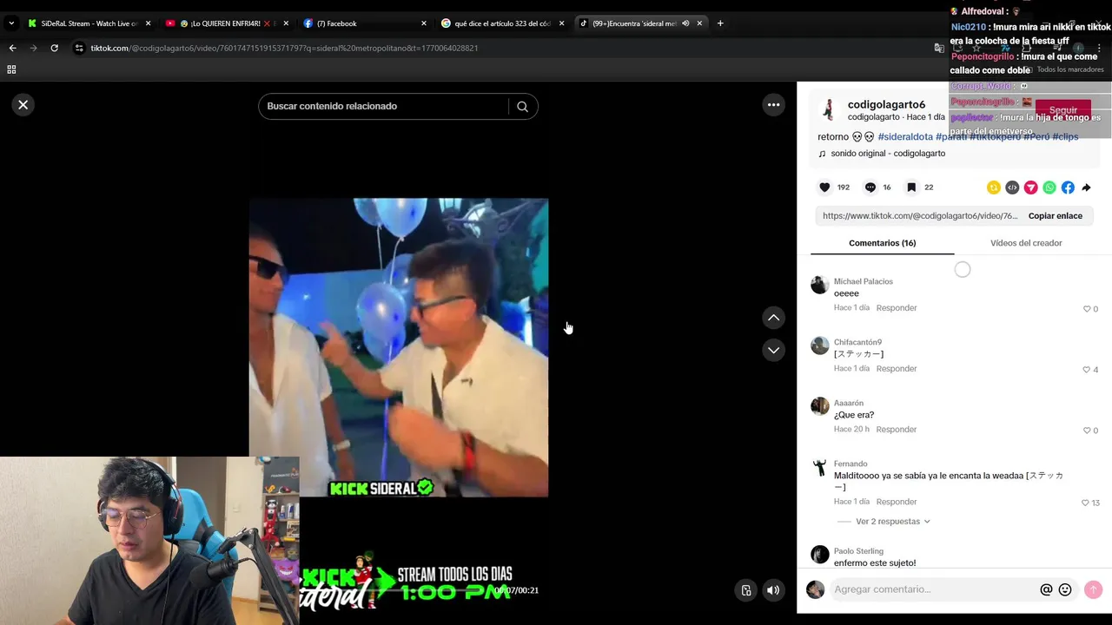Switch to 'Videos del creador' tab
The image size is (1112, 625).
coord(1026,243)
